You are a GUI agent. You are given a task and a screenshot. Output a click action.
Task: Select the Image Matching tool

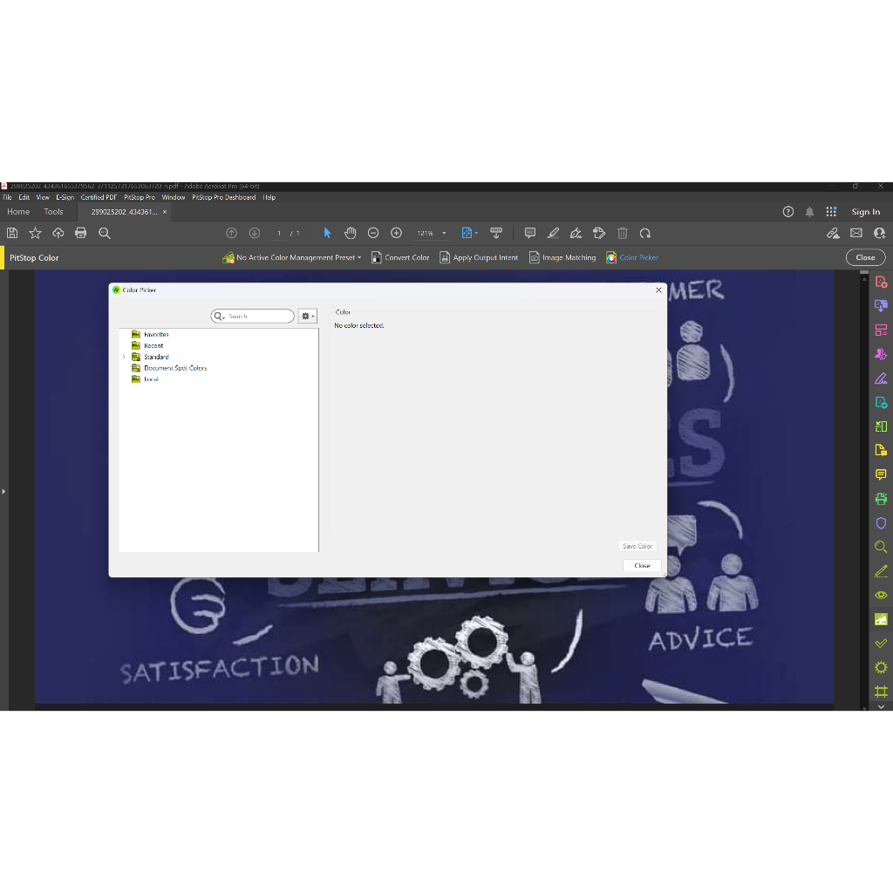[535, 257]
